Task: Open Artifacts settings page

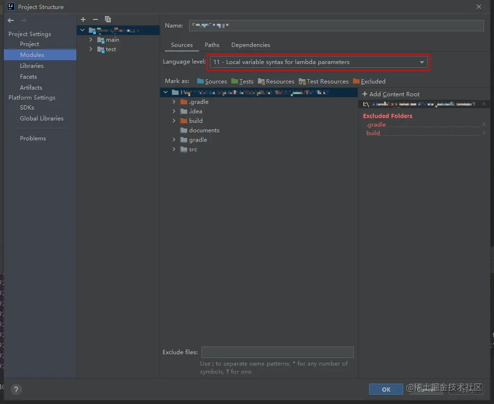Action: click(x=31, y=87)
